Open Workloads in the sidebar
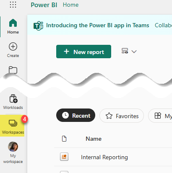Screen dimensions: 172x173 coord(13,102)
